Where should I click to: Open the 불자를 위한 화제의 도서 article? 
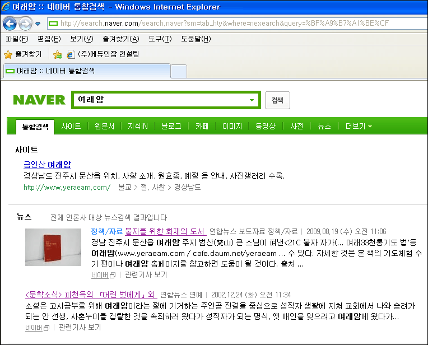[x=166, y=231]
